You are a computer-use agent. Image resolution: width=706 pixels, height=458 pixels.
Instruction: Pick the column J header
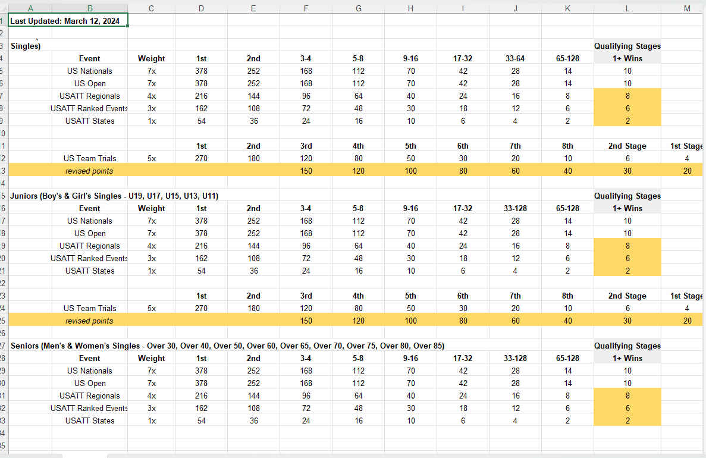(515, 8)
